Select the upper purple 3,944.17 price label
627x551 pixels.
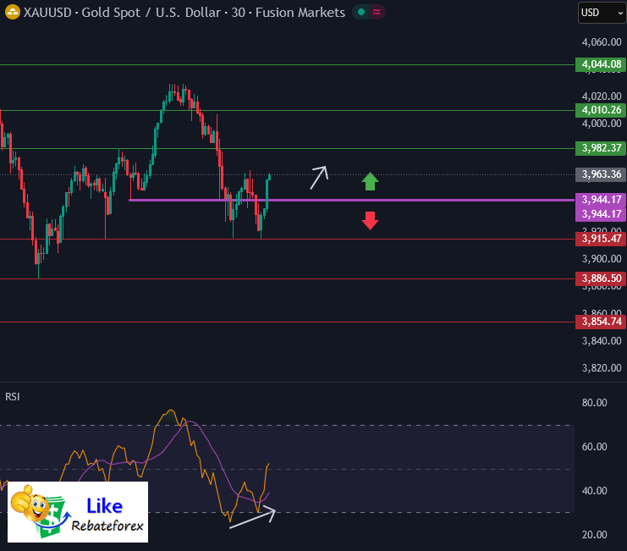click(x=601, y=200)
